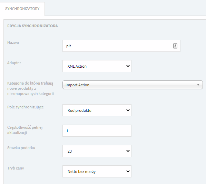The height and width of the screenshot is (184, 206).
Task: Click the Pole synchronizujące label
Action: [25, 107]
